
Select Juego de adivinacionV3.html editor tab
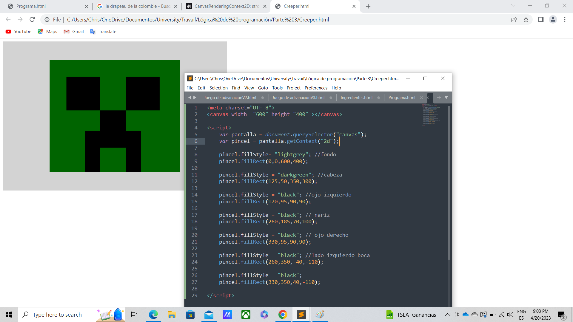pyautogui.click(x=298, y=97)
